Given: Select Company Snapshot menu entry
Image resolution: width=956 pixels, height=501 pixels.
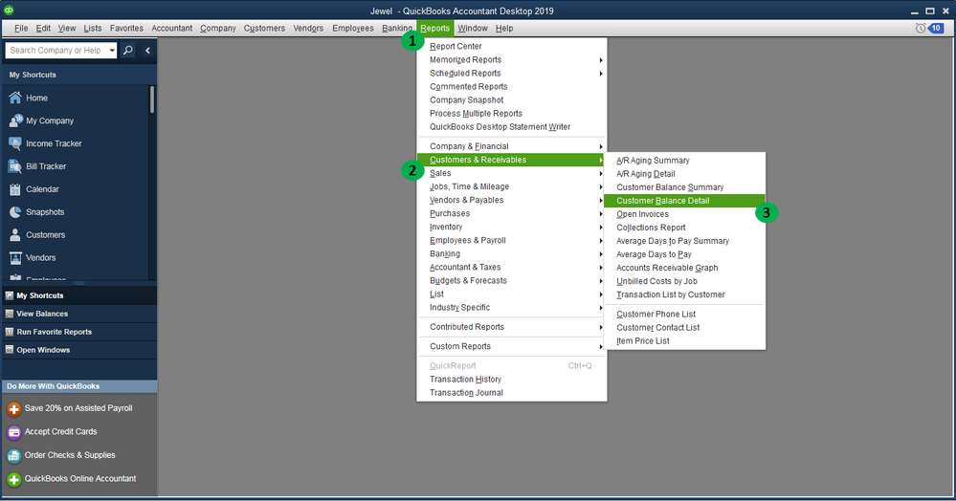Looking at the screenshot, I should 512,100.
